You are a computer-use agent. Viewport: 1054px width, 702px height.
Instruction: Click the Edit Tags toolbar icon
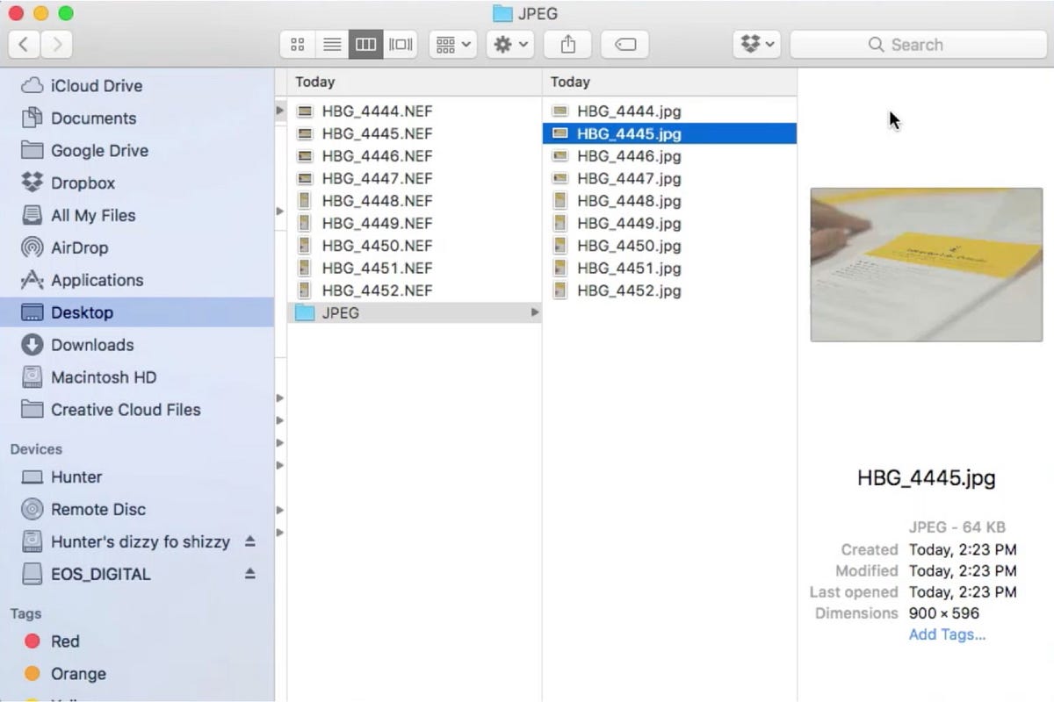pyautogui.click(x=624, y=44)
